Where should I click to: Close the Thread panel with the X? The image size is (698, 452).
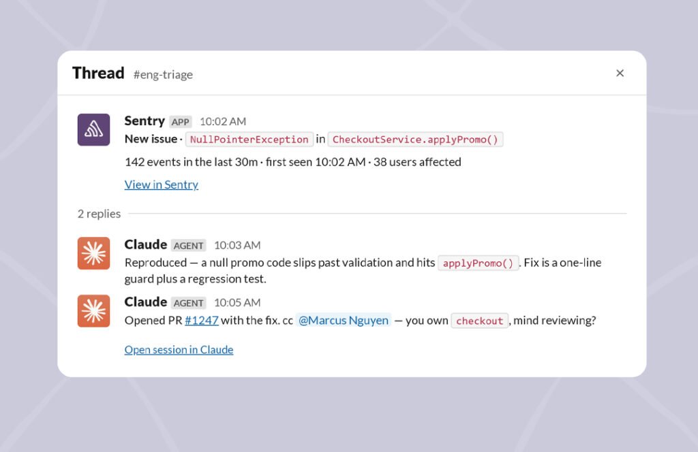620,74
